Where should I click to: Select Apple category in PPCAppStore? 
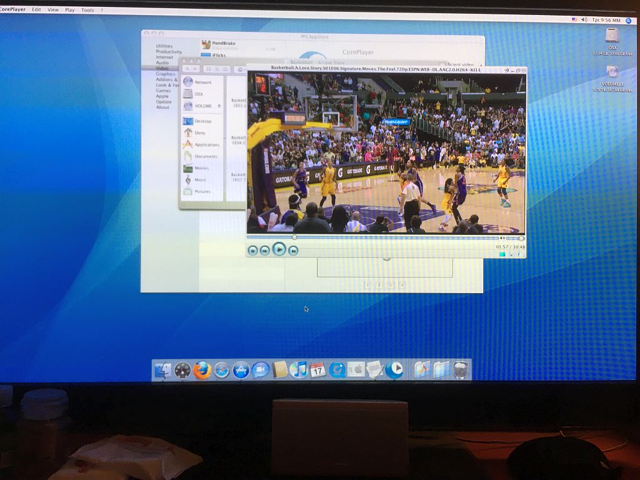[162, 96]
